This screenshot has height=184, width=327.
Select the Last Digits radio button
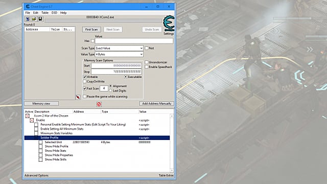(110, 91)
